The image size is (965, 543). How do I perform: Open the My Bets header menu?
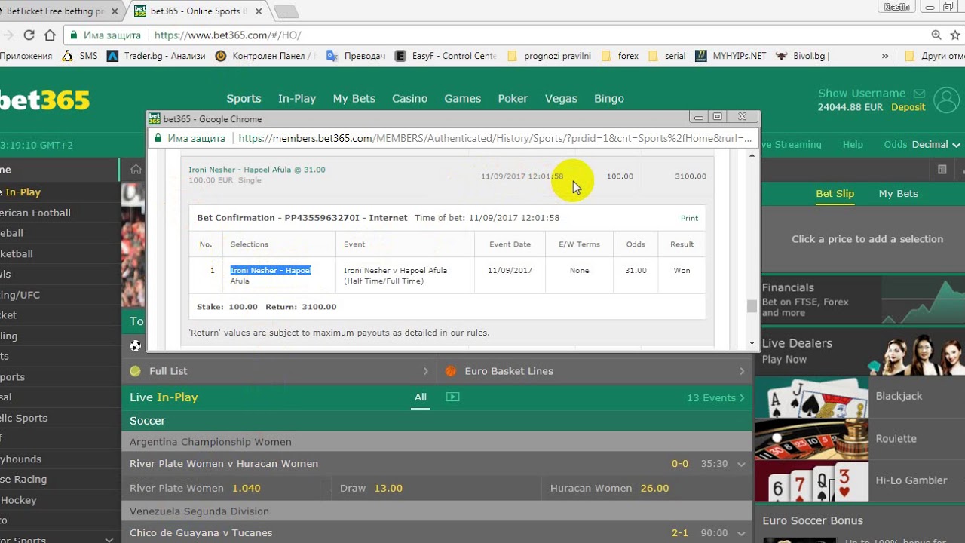click(x=354, y=98)
